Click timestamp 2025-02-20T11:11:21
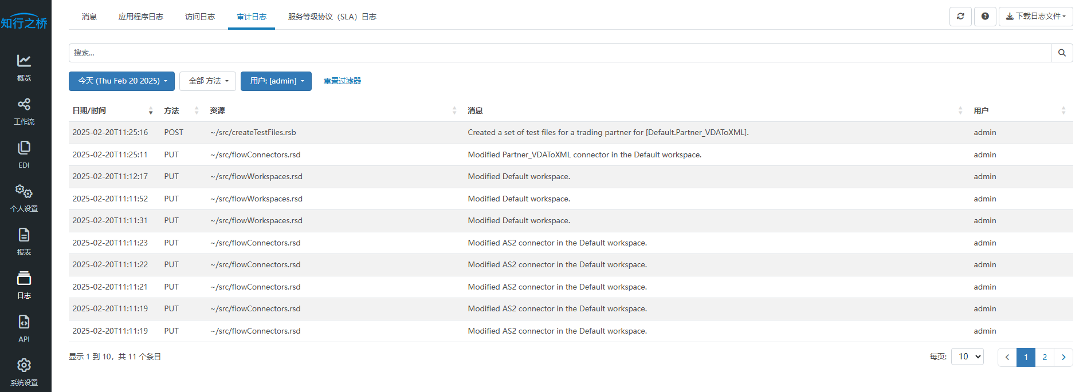The image size is (1091, 392). click(x=110, y=287)
